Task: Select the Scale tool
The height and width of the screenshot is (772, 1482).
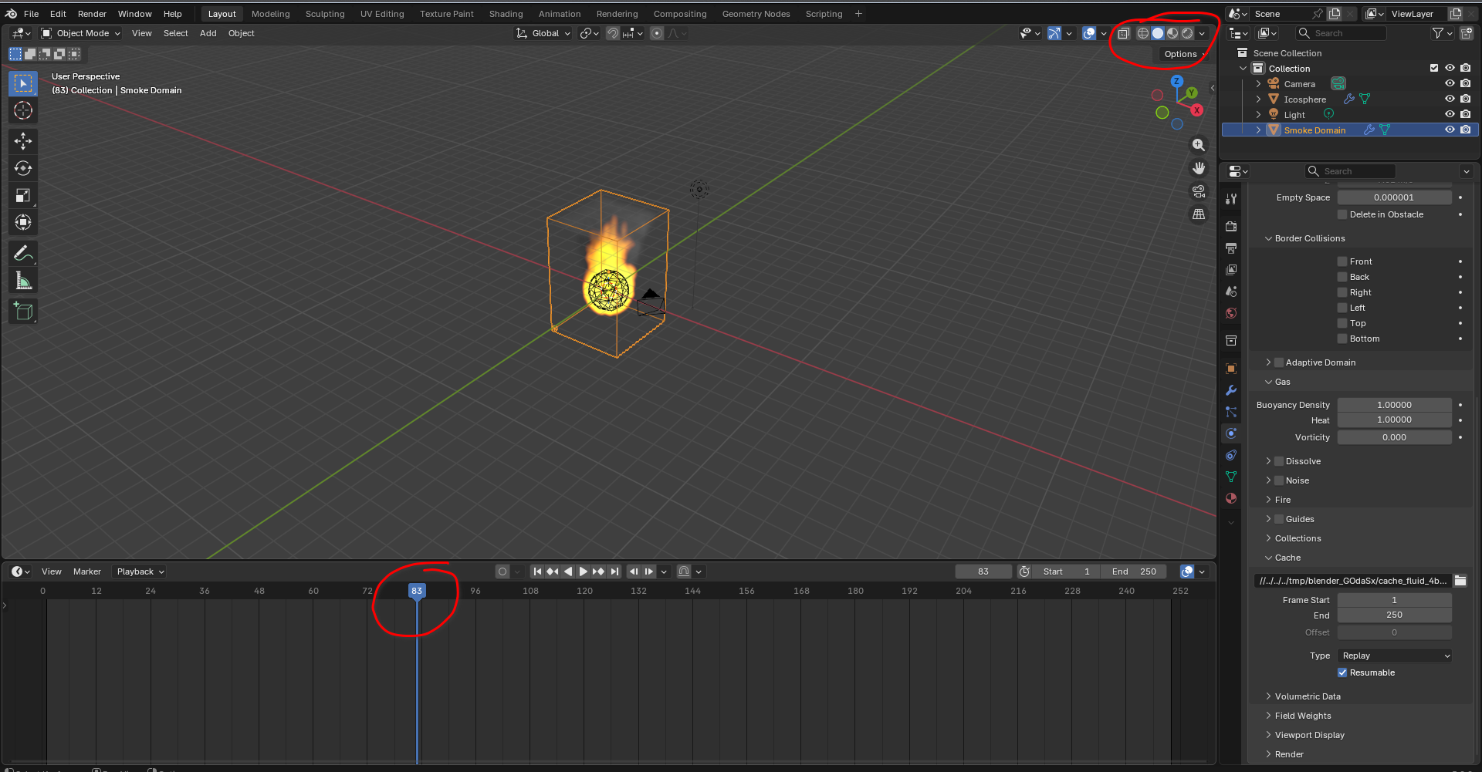Action: [x=23, y=196]
